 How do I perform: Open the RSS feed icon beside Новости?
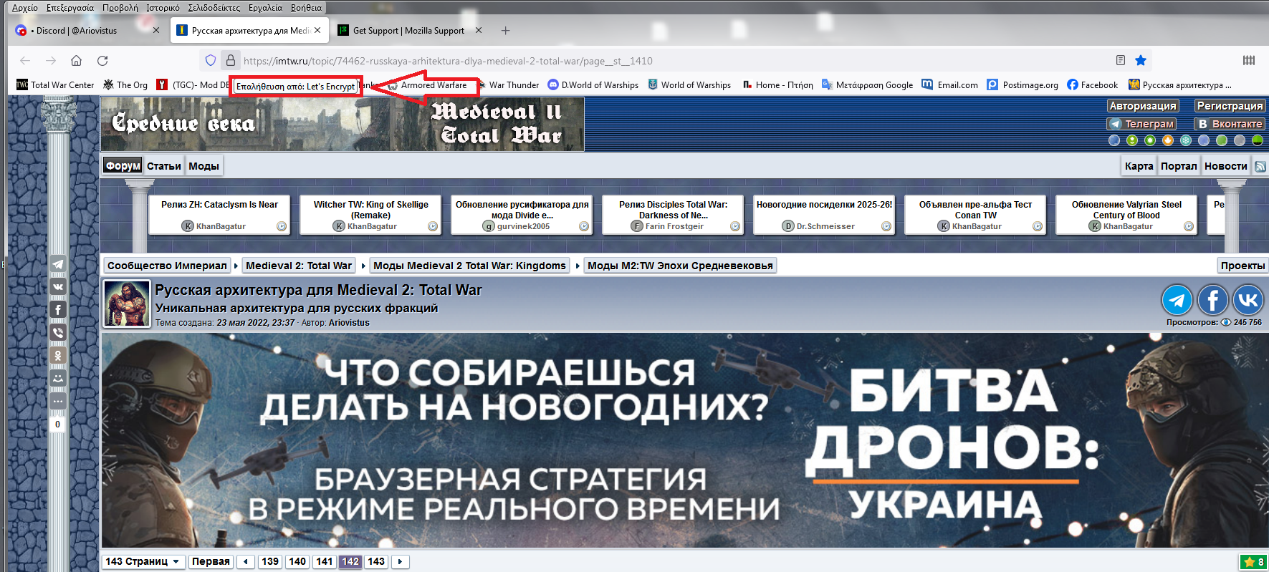(1260, 166)
